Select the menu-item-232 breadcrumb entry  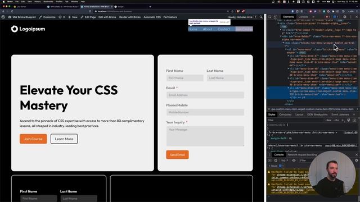[312, 109]
